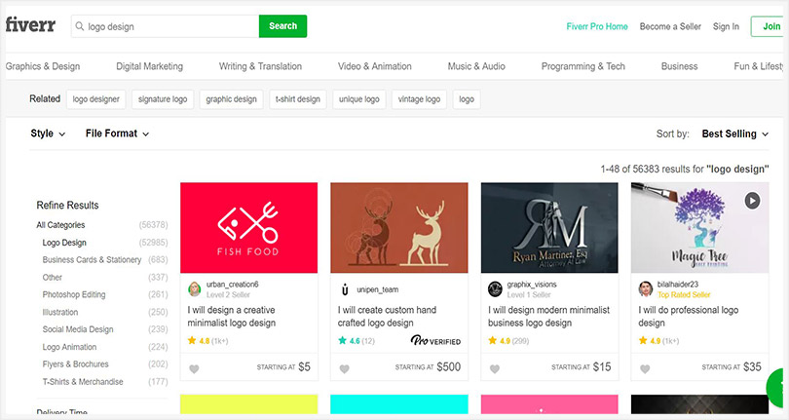Screen dimensions: 789x420
Task: Open the Digital Marketing menu
Action: click(x=149, y=66)
